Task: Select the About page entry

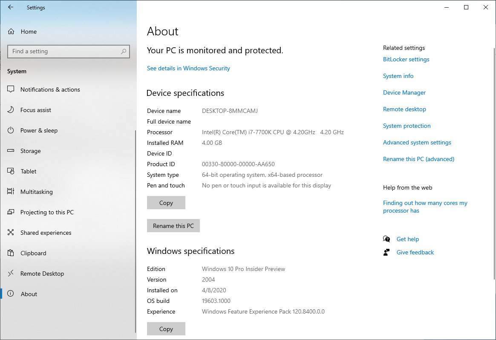Action: 68,294
